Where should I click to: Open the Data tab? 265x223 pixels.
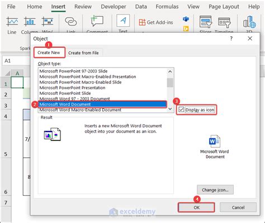[x=141, y=7]
